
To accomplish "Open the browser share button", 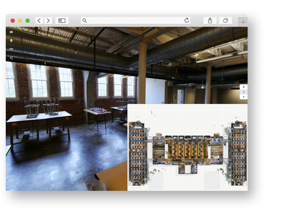I will pos(210,20).
